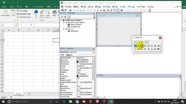186x104 pixels.
Task: Select the コントロール tab in the toolbox
Action: pos(141,42)
